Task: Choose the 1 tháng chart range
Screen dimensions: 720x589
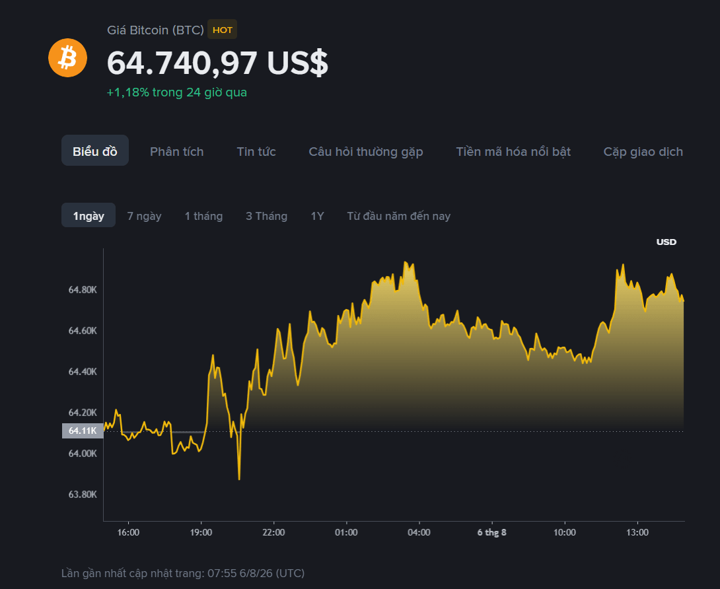Action: 203,216
